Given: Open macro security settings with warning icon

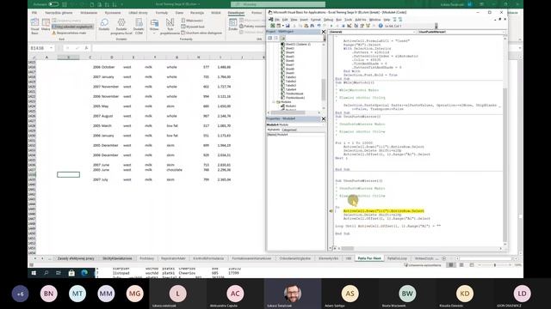Looking at the screenshot, I should click(x=69, y=33).
